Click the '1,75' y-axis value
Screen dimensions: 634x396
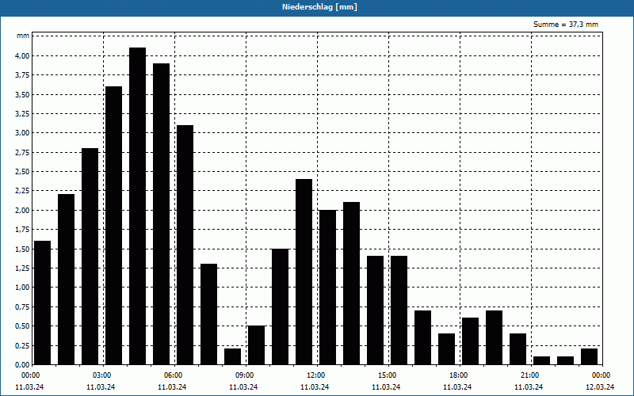23,230
